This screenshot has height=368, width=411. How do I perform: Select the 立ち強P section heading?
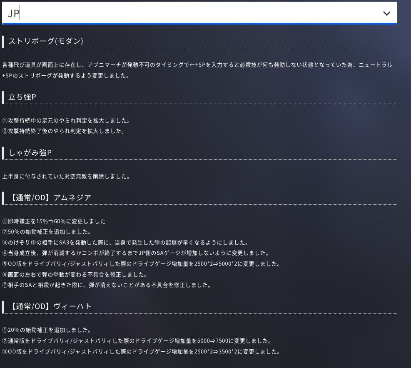click(22, 97)
